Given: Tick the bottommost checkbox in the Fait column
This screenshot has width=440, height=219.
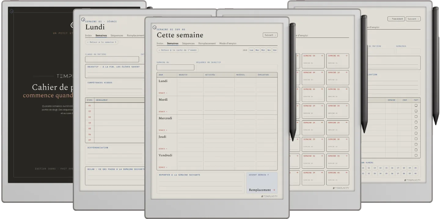Looking at the screenshot, I should 416,155.
